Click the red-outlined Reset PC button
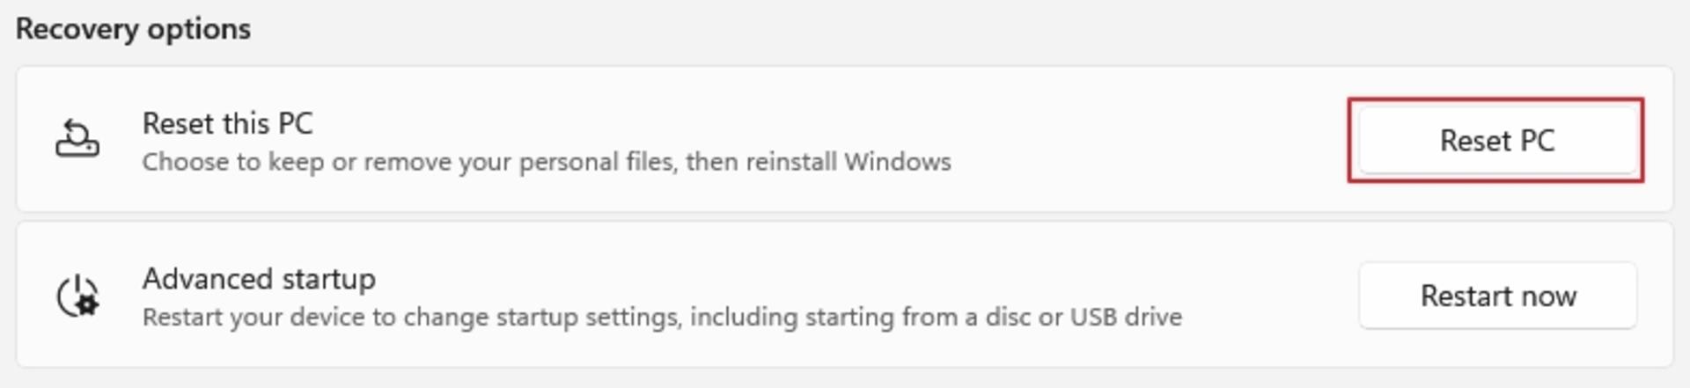Screen dimensions: 1690x388 coord(1496,140)
